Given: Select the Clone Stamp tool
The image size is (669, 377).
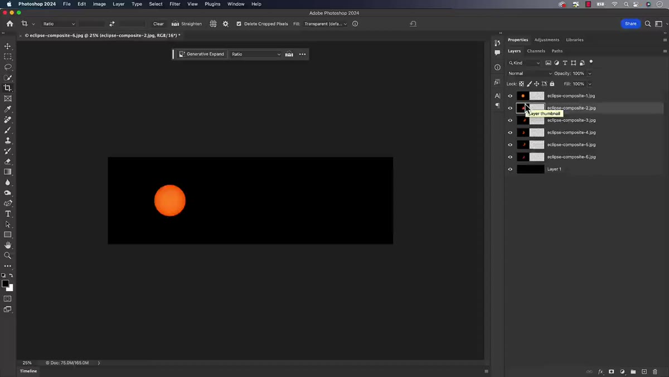Looking at the screenshot, I should coord(8,141).
